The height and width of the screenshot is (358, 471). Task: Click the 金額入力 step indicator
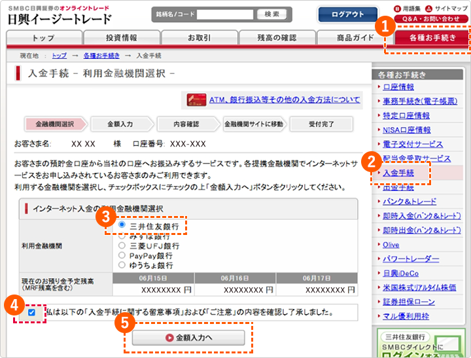coord(122,124)
